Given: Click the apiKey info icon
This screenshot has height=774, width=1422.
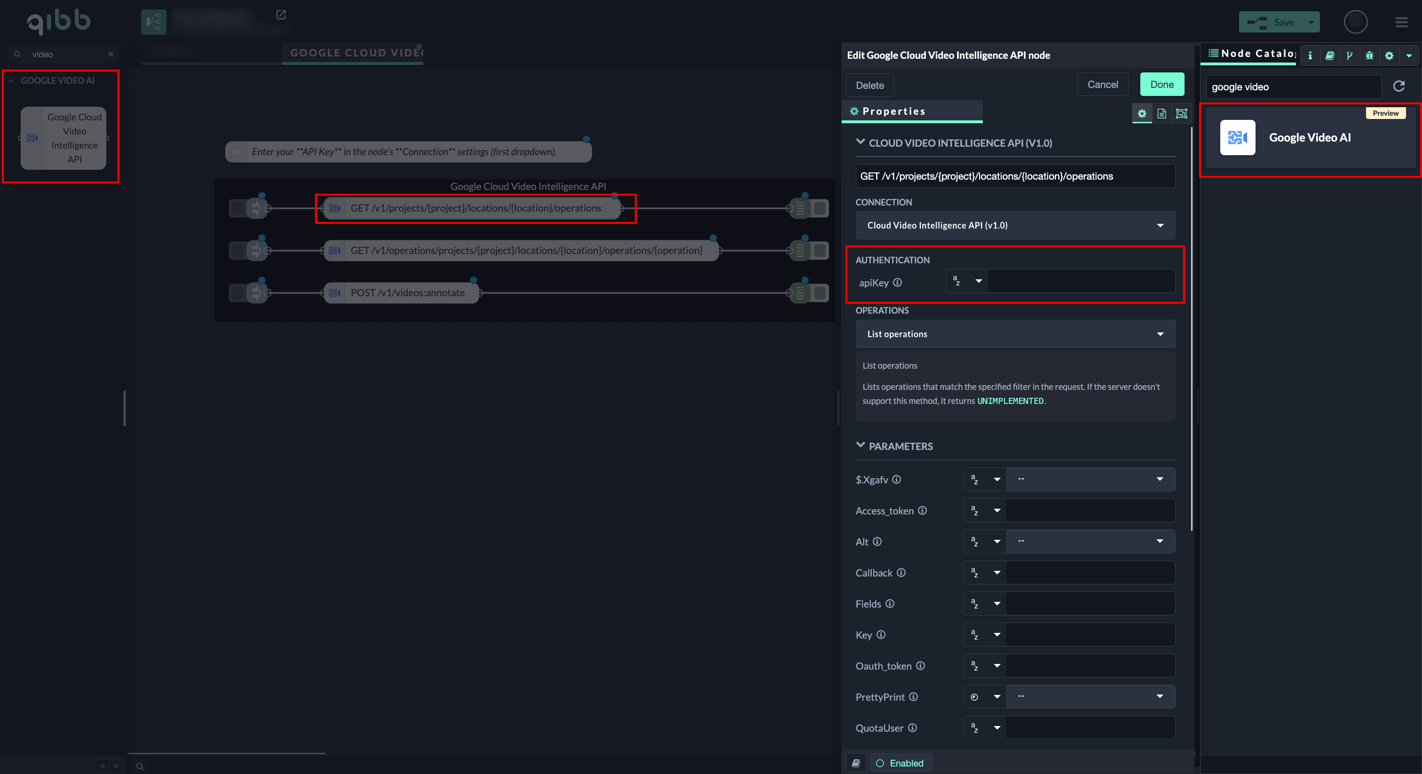Looking at the screenshot, I should tap(898, 283).
